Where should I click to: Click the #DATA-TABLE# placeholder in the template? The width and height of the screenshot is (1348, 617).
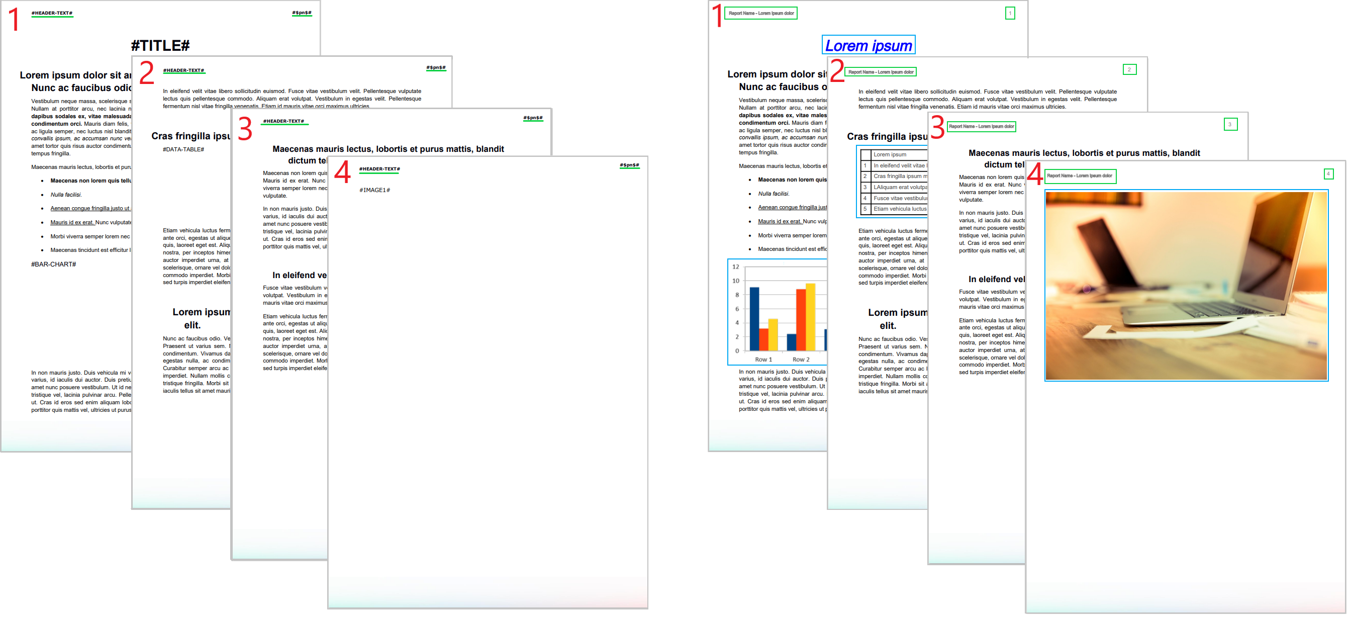[183, 149]
